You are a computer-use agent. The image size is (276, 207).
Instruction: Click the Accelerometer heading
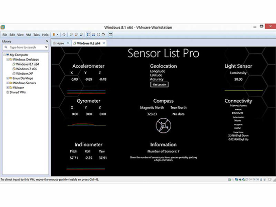coord(88,66)
